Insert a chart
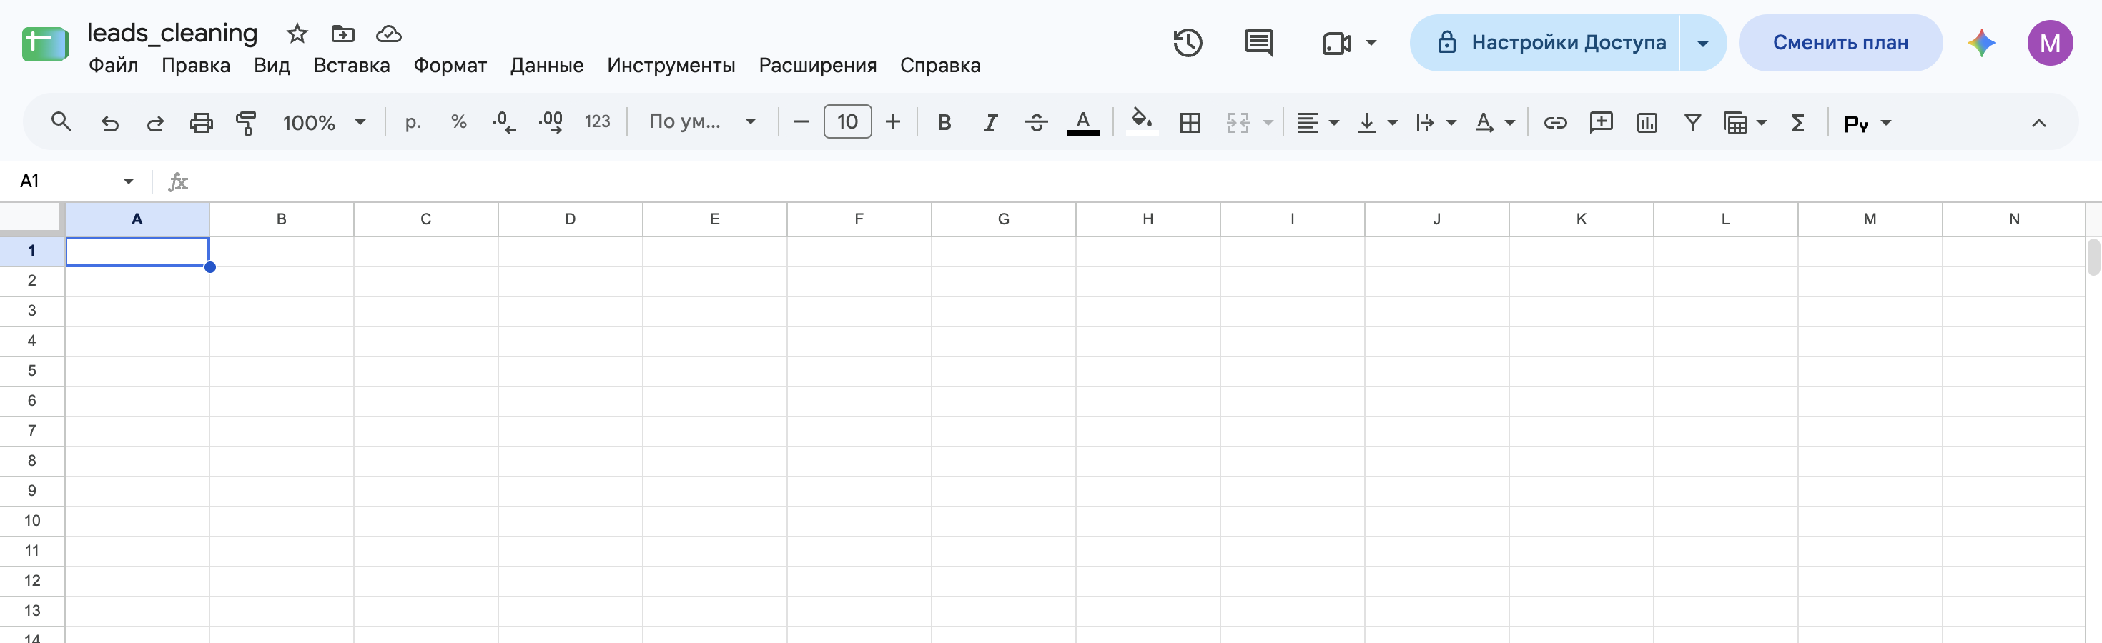2102x643 pixels. coord(1647,122)
